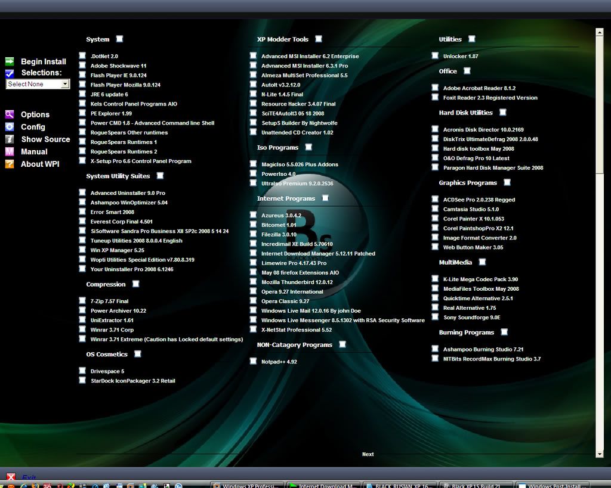The height and width of the screenshot is (488, 611).
Task: Click the scrollbar up arrow
Action: (x=599, y=32)
